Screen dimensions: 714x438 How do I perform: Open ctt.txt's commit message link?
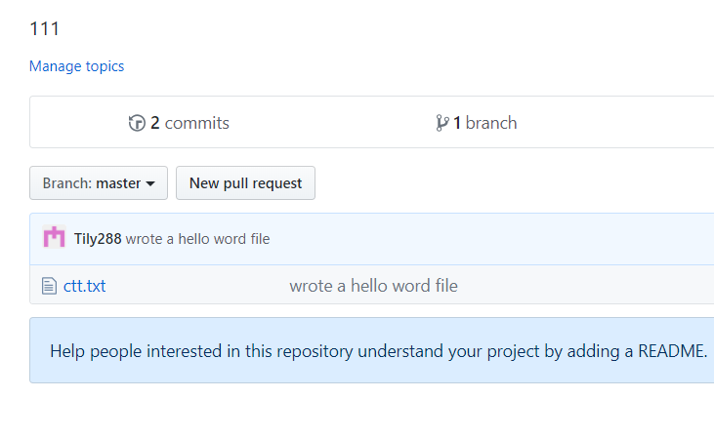(x=373, y=286)
